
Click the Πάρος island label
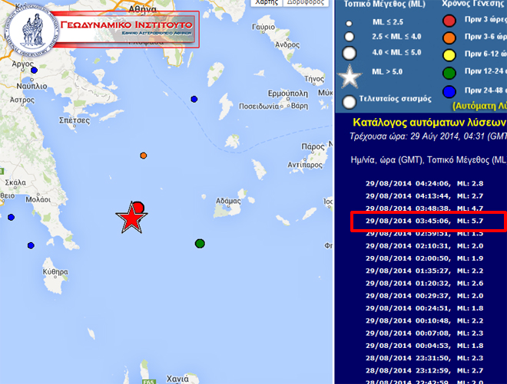(x=313, y=147)
